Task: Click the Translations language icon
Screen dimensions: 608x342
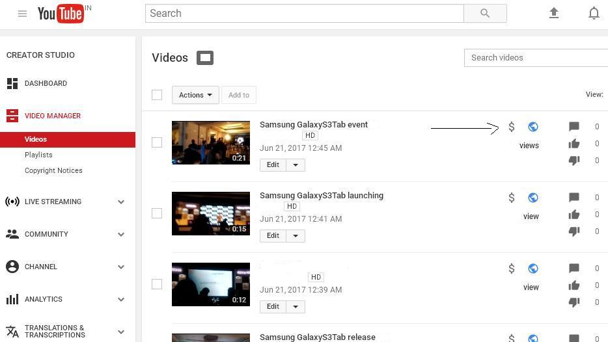Action: [12, 332]
